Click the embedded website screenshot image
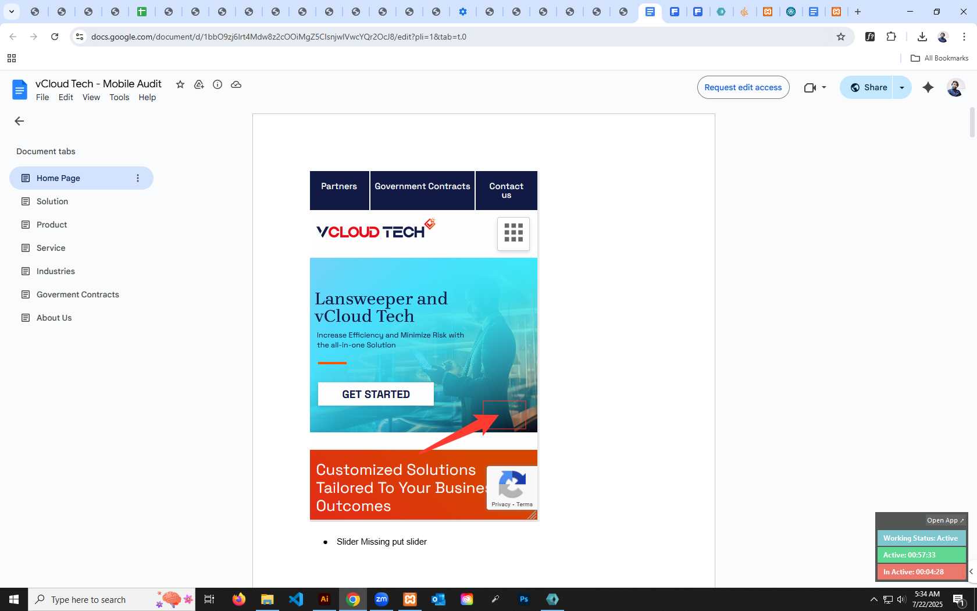Screen dimensions: 977x611 [x=423, y=346]
